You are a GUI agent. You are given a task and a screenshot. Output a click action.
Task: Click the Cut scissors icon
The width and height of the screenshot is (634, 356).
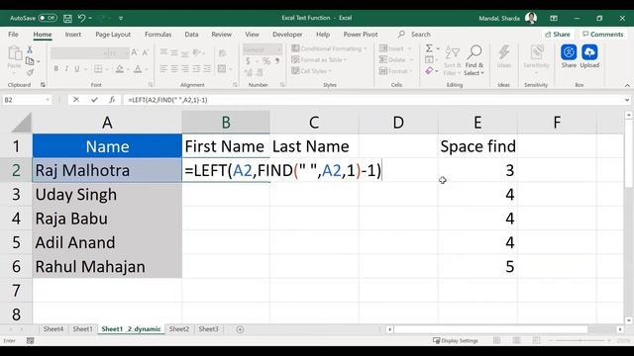pyautogui.click(x=30, y=50)
